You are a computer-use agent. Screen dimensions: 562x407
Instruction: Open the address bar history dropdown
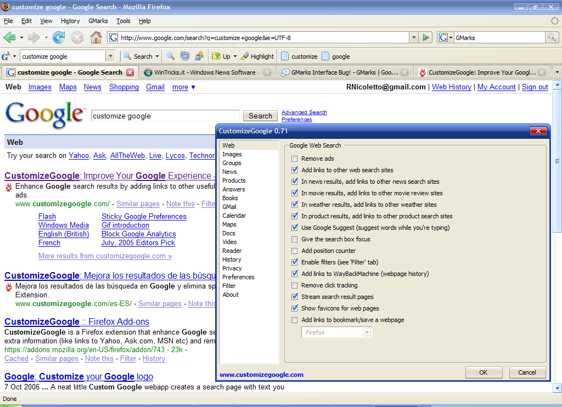click(414, 37)
